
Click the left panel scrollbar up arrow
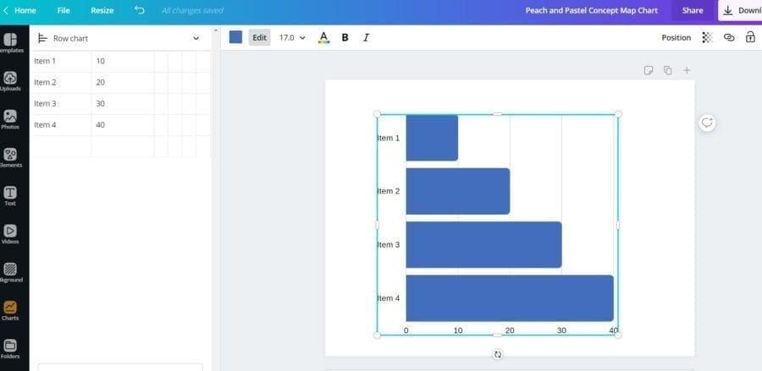click(216, 30)
